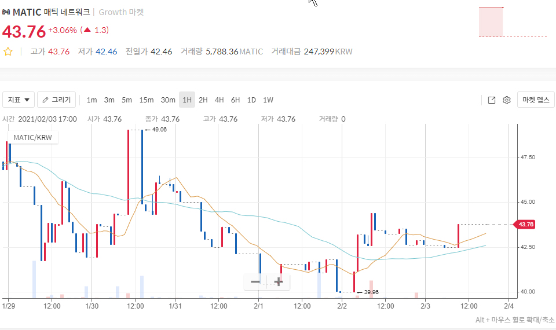Switch chart to 1D interval
556x330 pixels.
point(251,100)
